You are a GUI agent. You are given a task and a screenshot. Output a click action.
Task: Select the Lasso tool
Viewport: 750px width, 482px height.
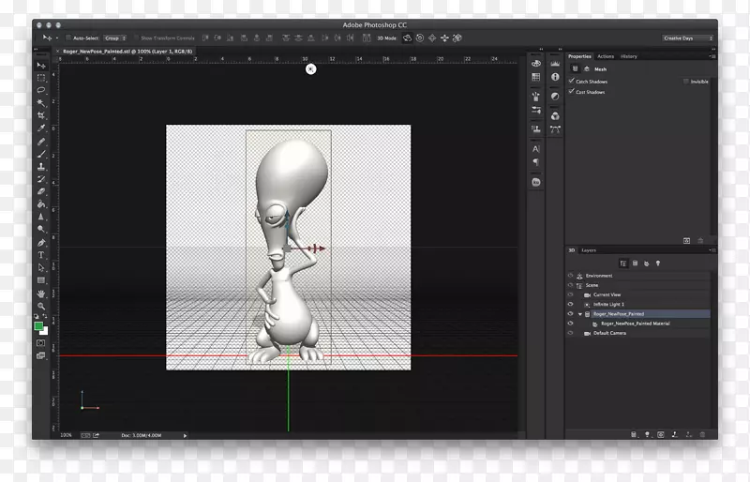tap(41, 90)
